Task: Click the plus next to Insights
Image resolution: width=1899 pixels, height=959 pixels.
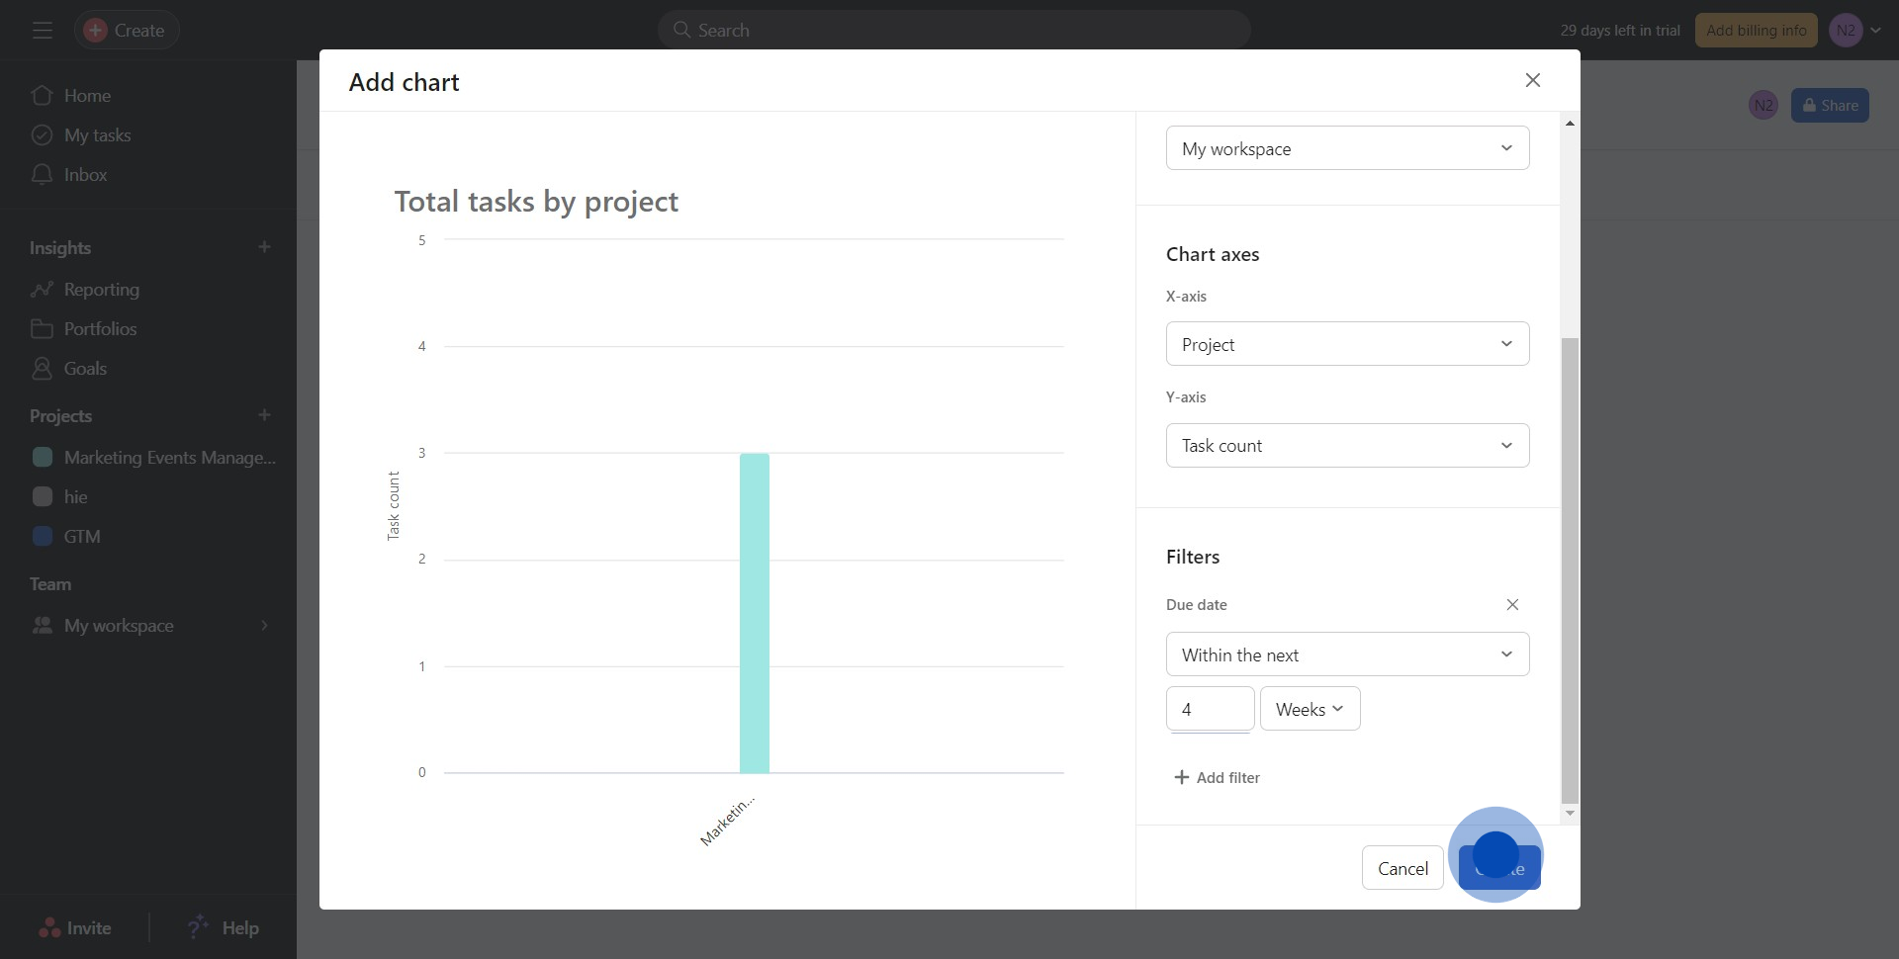Action: pyautogui.click(x=264, y=247)
